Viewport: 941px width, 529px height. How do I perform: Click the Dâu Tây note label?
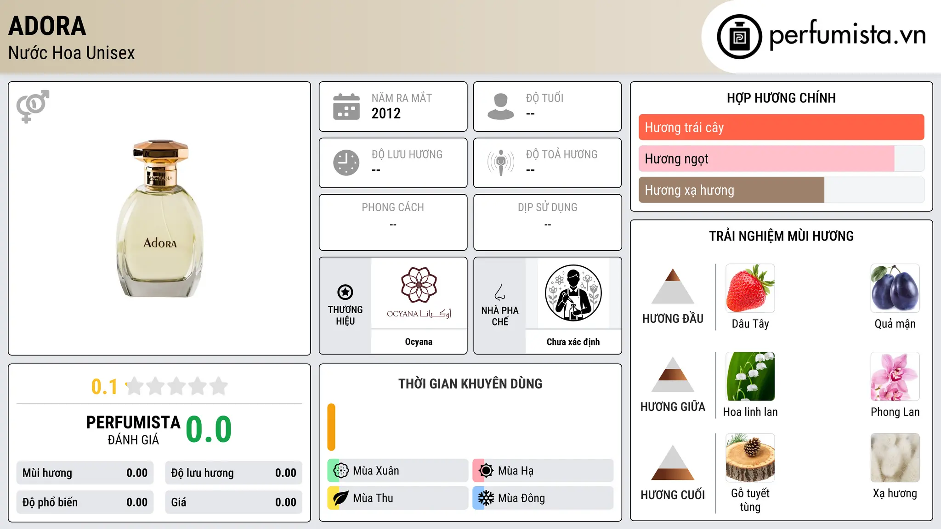coord(750,324)
